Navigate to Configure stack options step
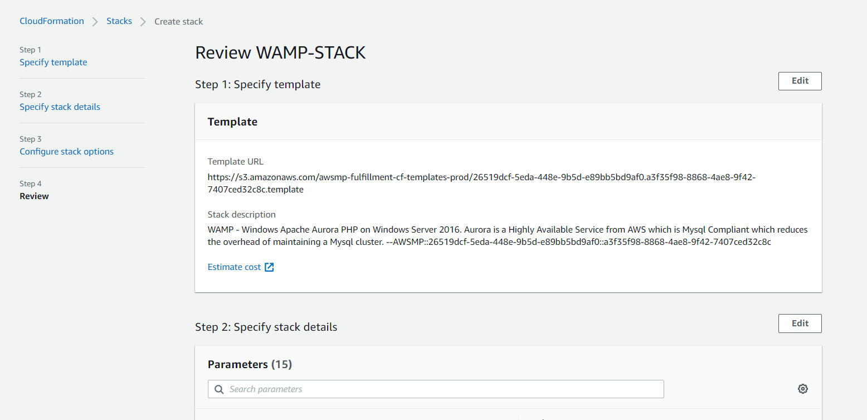 point(67,152)
